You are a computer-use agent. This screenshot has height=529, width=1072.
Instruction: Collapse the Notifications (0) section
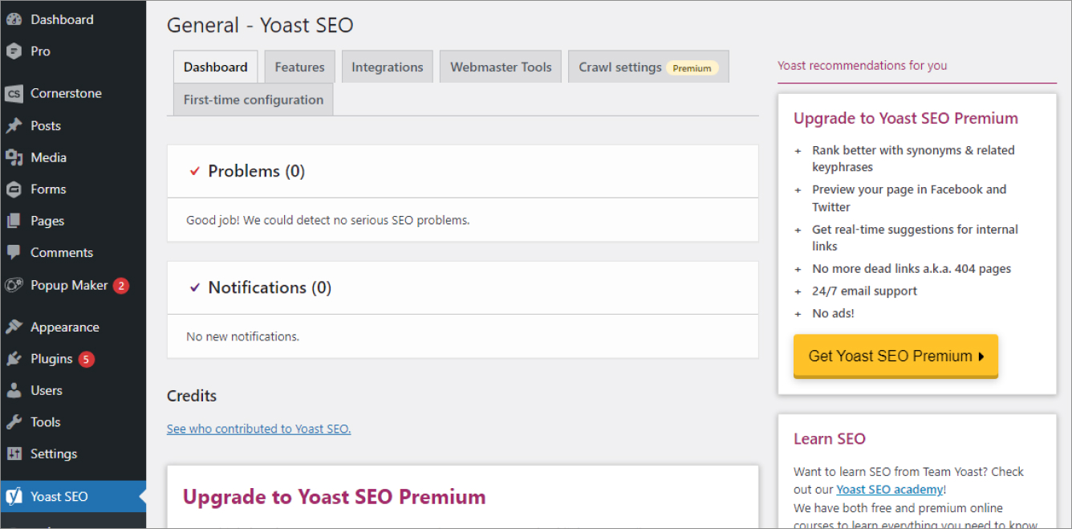coord(463,287)
